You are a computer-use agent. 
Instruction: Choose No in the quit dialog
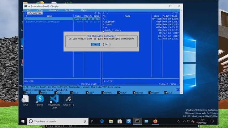pos(107,44)
